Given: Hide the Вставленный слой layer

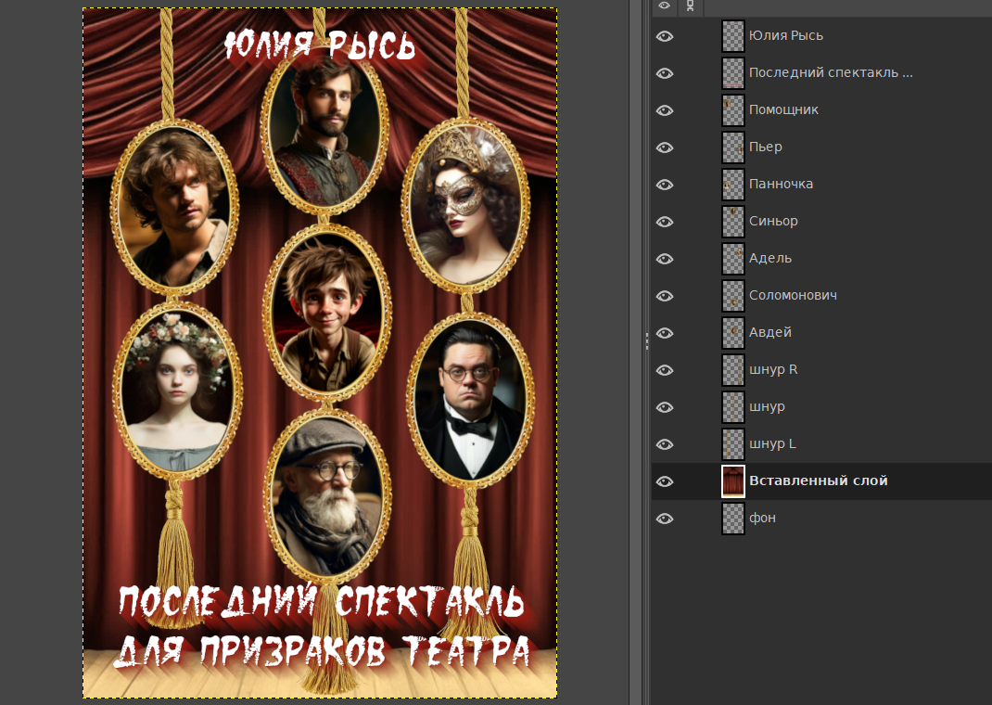Looking at the screenshot, I should point(665,481).
